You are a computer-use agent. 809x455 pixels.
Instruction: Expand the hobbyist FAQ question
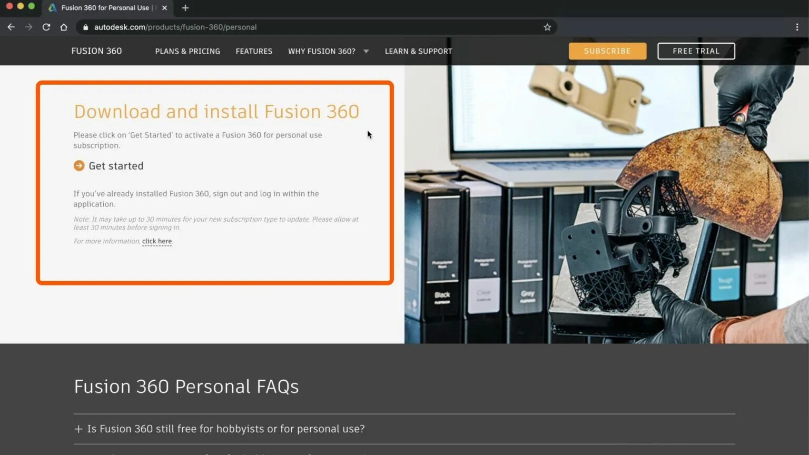click(77, 429)
